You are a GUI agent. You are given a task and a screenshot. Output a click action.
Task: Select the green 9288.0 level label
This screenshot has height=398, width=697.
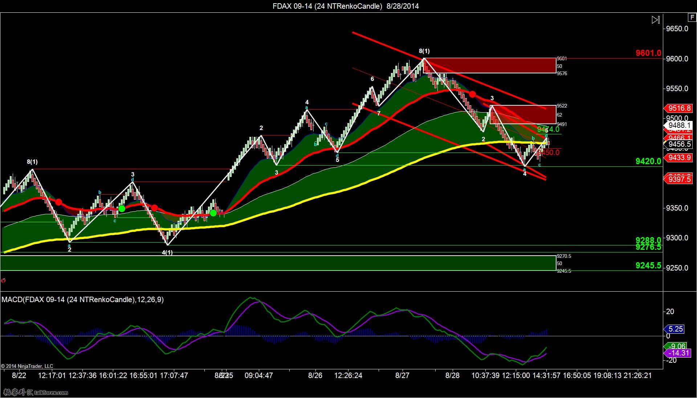[x=648, y=240]
